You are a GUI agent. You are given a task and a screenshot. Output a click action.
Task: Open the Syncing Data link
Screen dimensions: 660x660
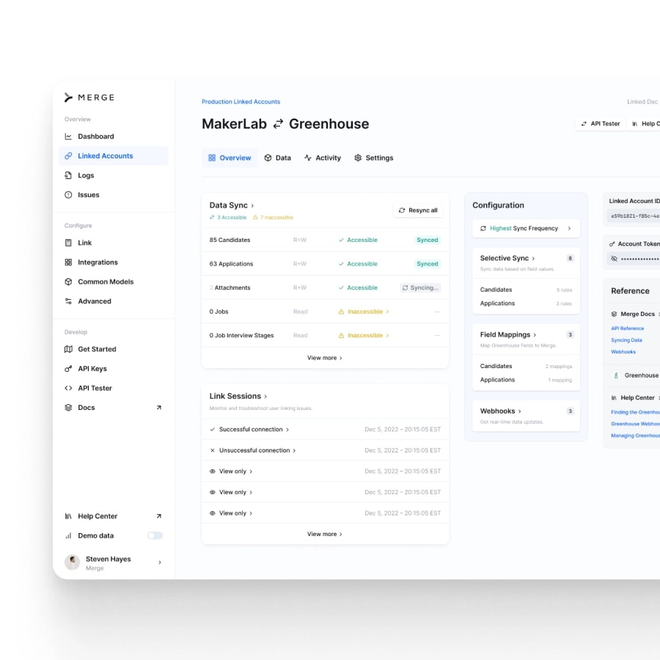(x=627, y=340)
